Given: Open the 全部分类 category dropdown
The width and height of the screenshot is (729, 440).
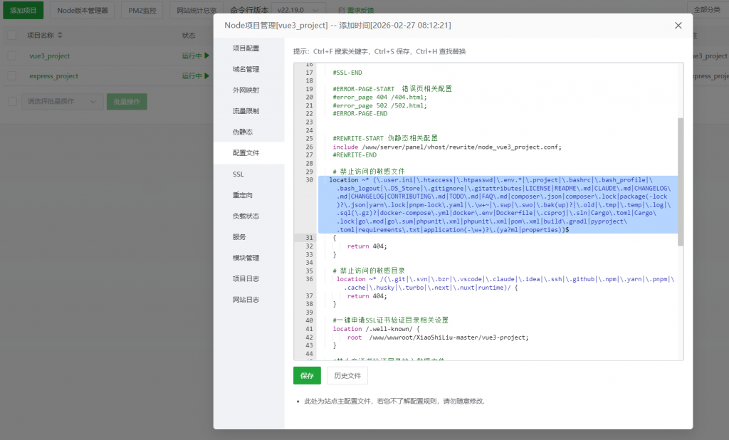Looking at the screenshot, I should [707, 11].
